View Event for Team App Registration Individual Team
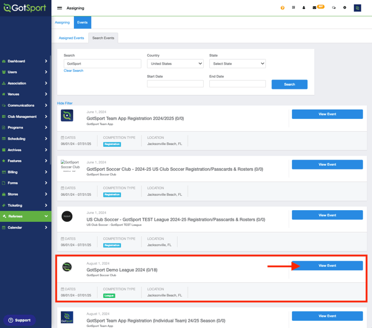Viewport: 372px width, 328px height. tap(327, 316)
